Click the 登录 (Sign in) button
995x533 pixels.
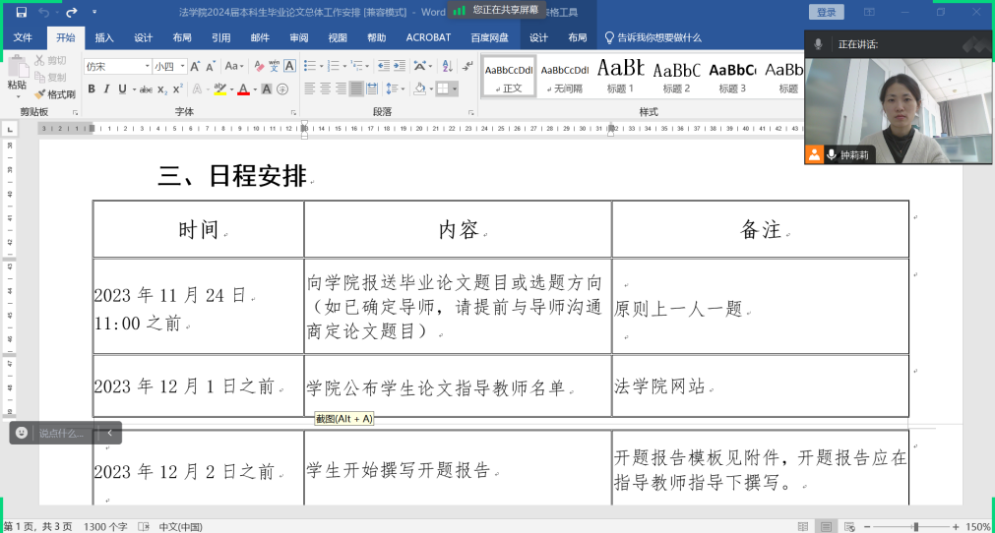(826, 12)
